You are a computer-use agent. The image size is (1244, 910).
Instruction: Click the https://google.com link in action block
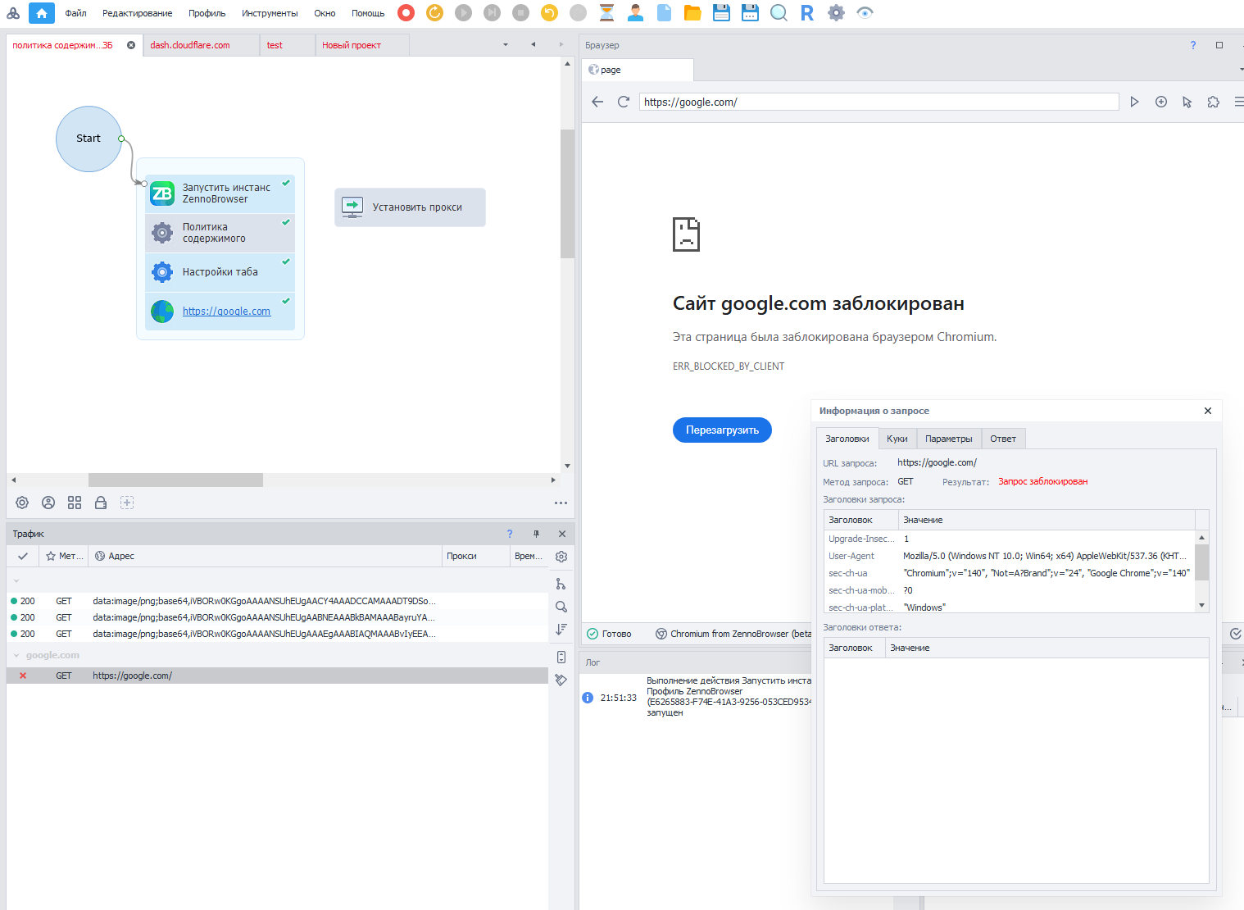226,312
